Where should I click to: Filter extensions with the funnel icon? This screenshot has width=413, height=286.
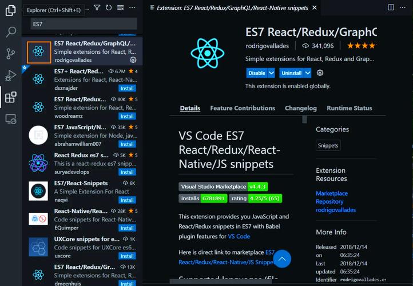click(97, 7)
